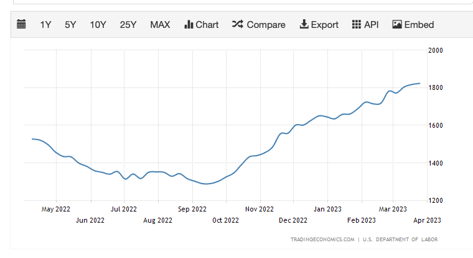Select the MAX time range
The width and height of the screenshot is (473, 258).
pyautogui.click(x=160, y=25)
